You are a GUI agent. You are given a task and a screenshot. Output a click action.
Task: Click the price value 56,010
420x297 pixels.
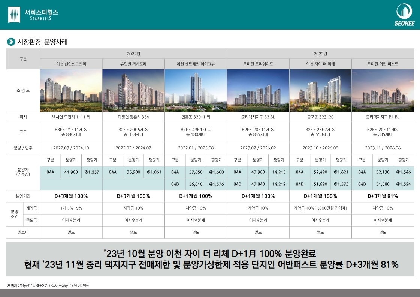(x=196, y=184)
